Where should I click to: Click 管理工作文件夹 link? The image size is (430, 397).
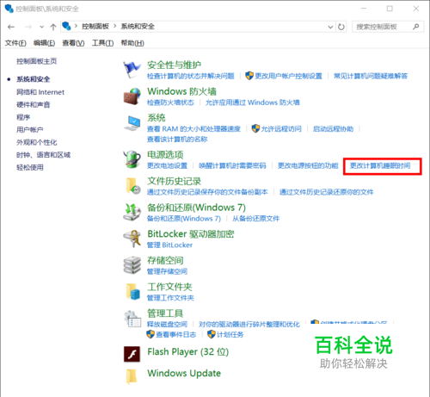click(x=170, y=298)
